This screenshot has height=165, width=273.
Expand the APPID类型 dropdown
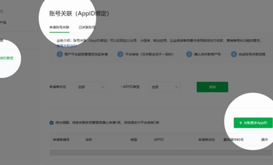pyautogui.click(x=165, y=87)
